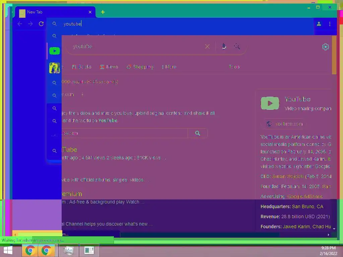Open the Chrome profile avatar menu
The width and height of the screenshot is (343, 257).
[x=319, y=24]
